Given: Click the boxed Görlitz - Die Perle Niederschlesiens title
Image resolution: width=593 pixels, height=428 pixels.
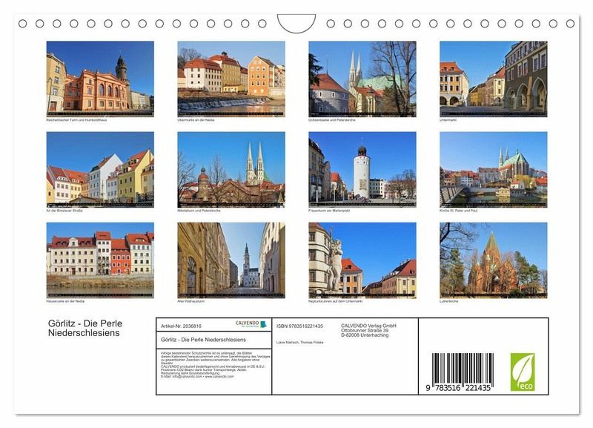Looking at the screenshot, I should [203, 340].
